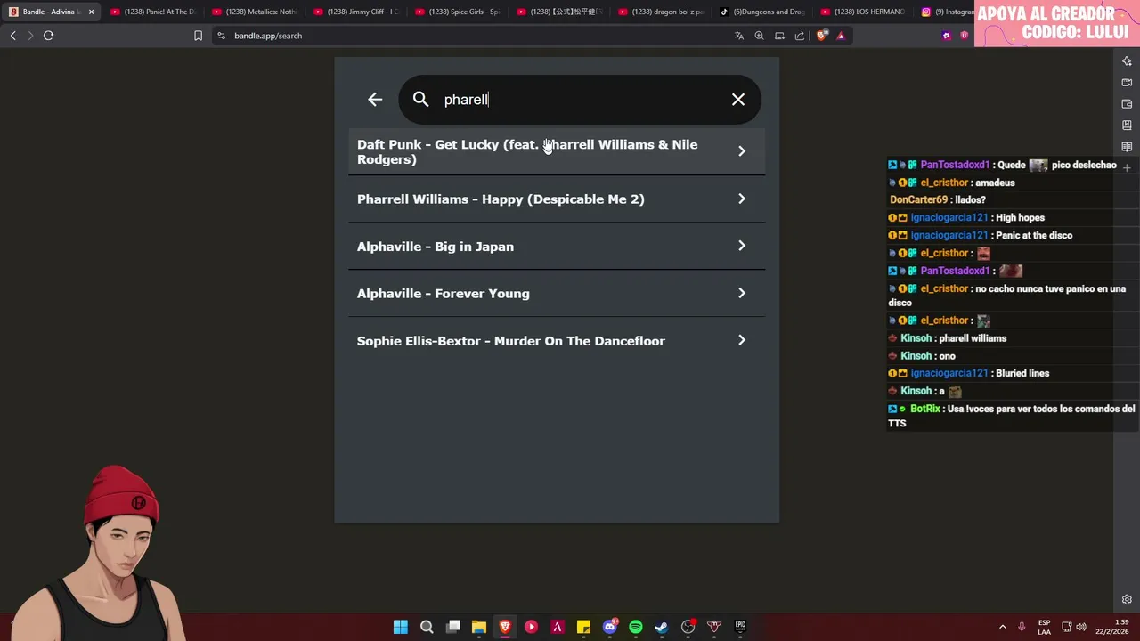Go back using the Bandle search back arrow
This screenshot has width=1140, height=641.
(x=375, y=100)
